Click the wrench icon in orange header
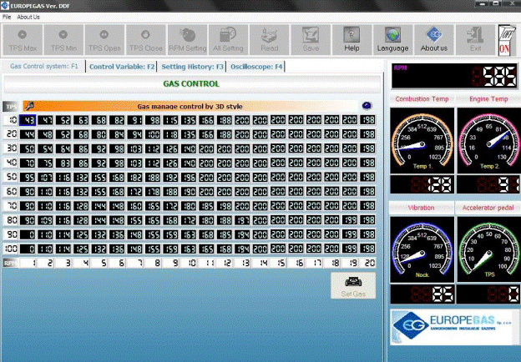The image size is (521, 362). (30, 106)
